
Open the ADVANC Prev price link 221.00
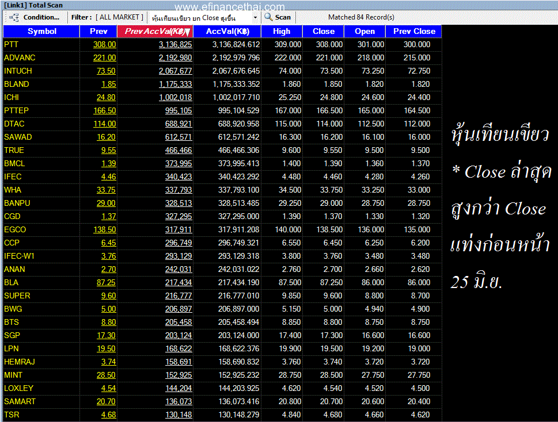[105, 57]
